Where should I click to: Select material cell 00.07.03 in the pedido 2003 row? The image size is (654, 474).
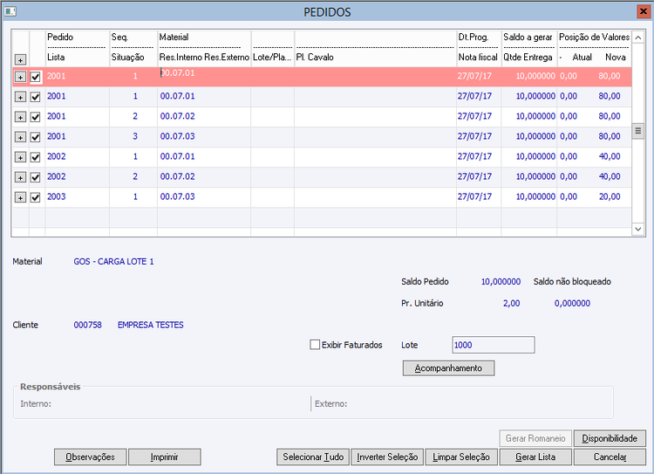(177, 196)
